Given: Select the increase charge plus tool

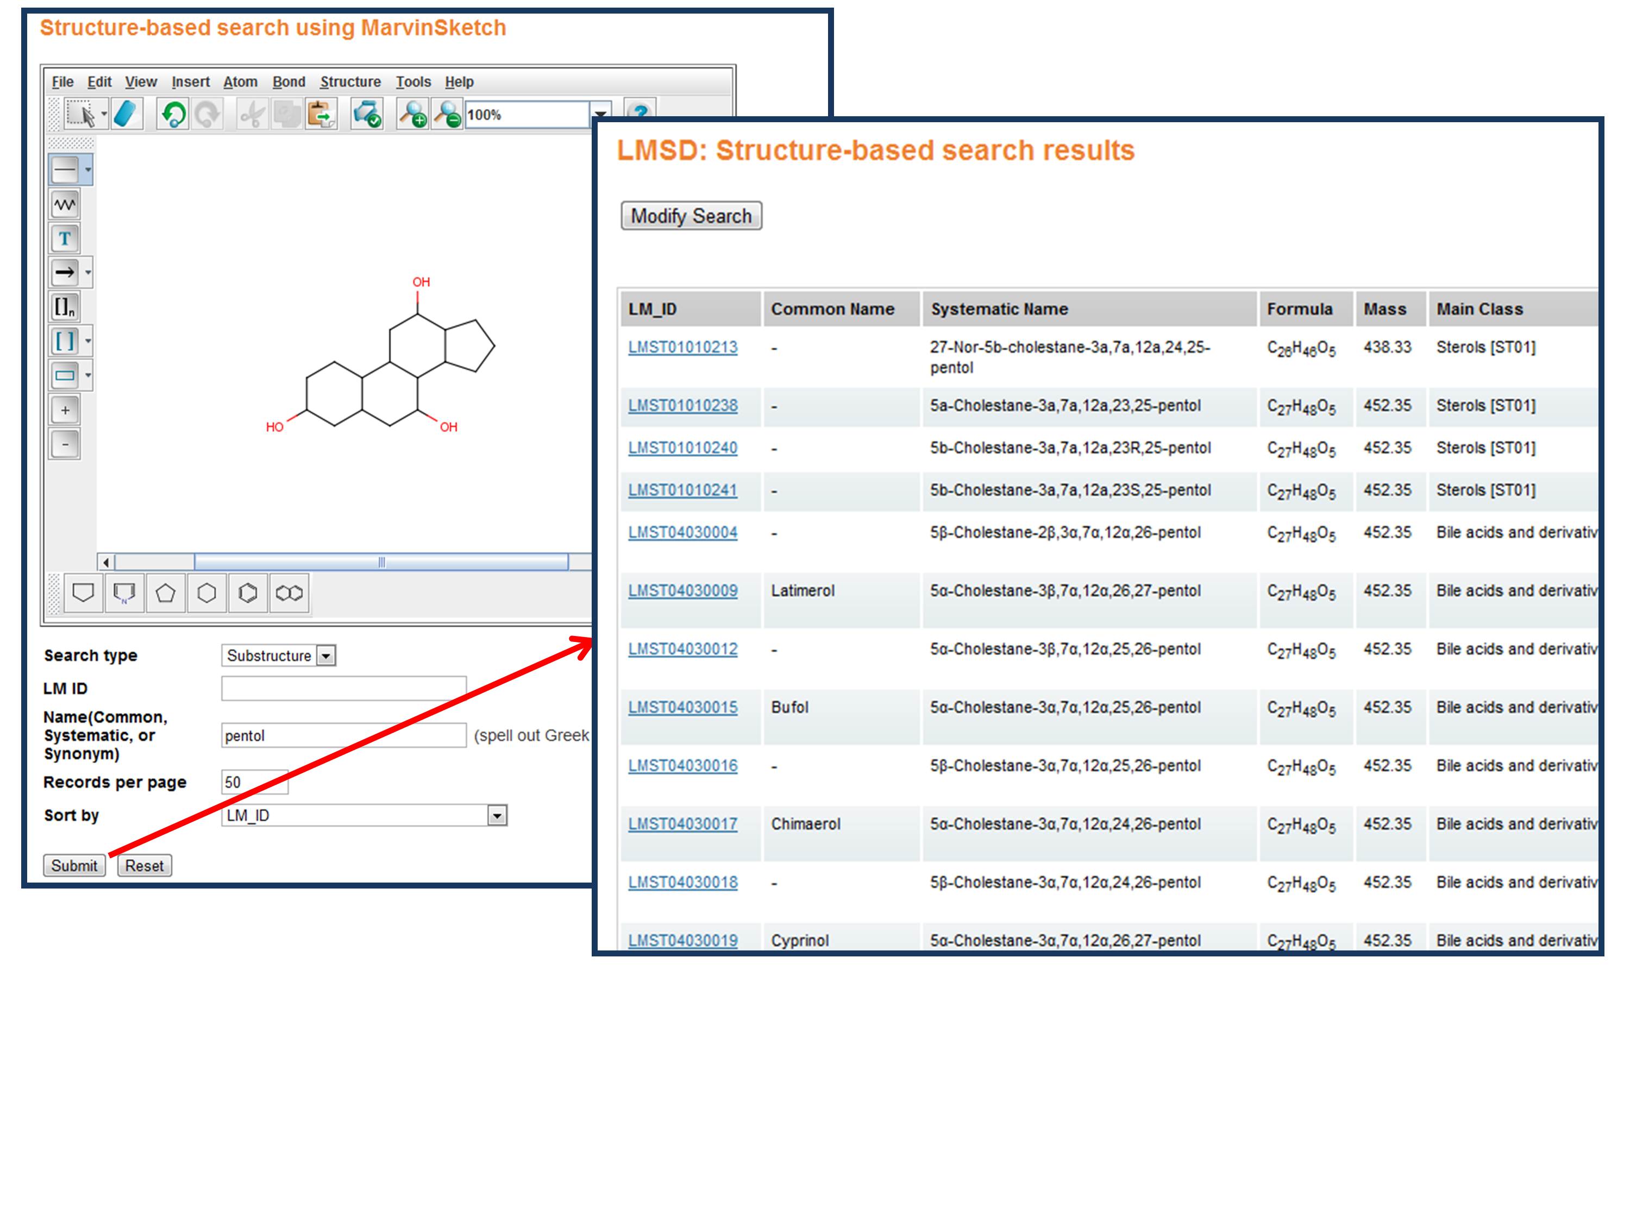Looking at the screenshot, I should click(x=65, y=410).
